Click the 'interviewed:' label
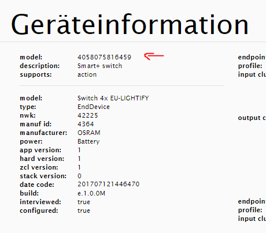266x233 pixels. (40, 202)
